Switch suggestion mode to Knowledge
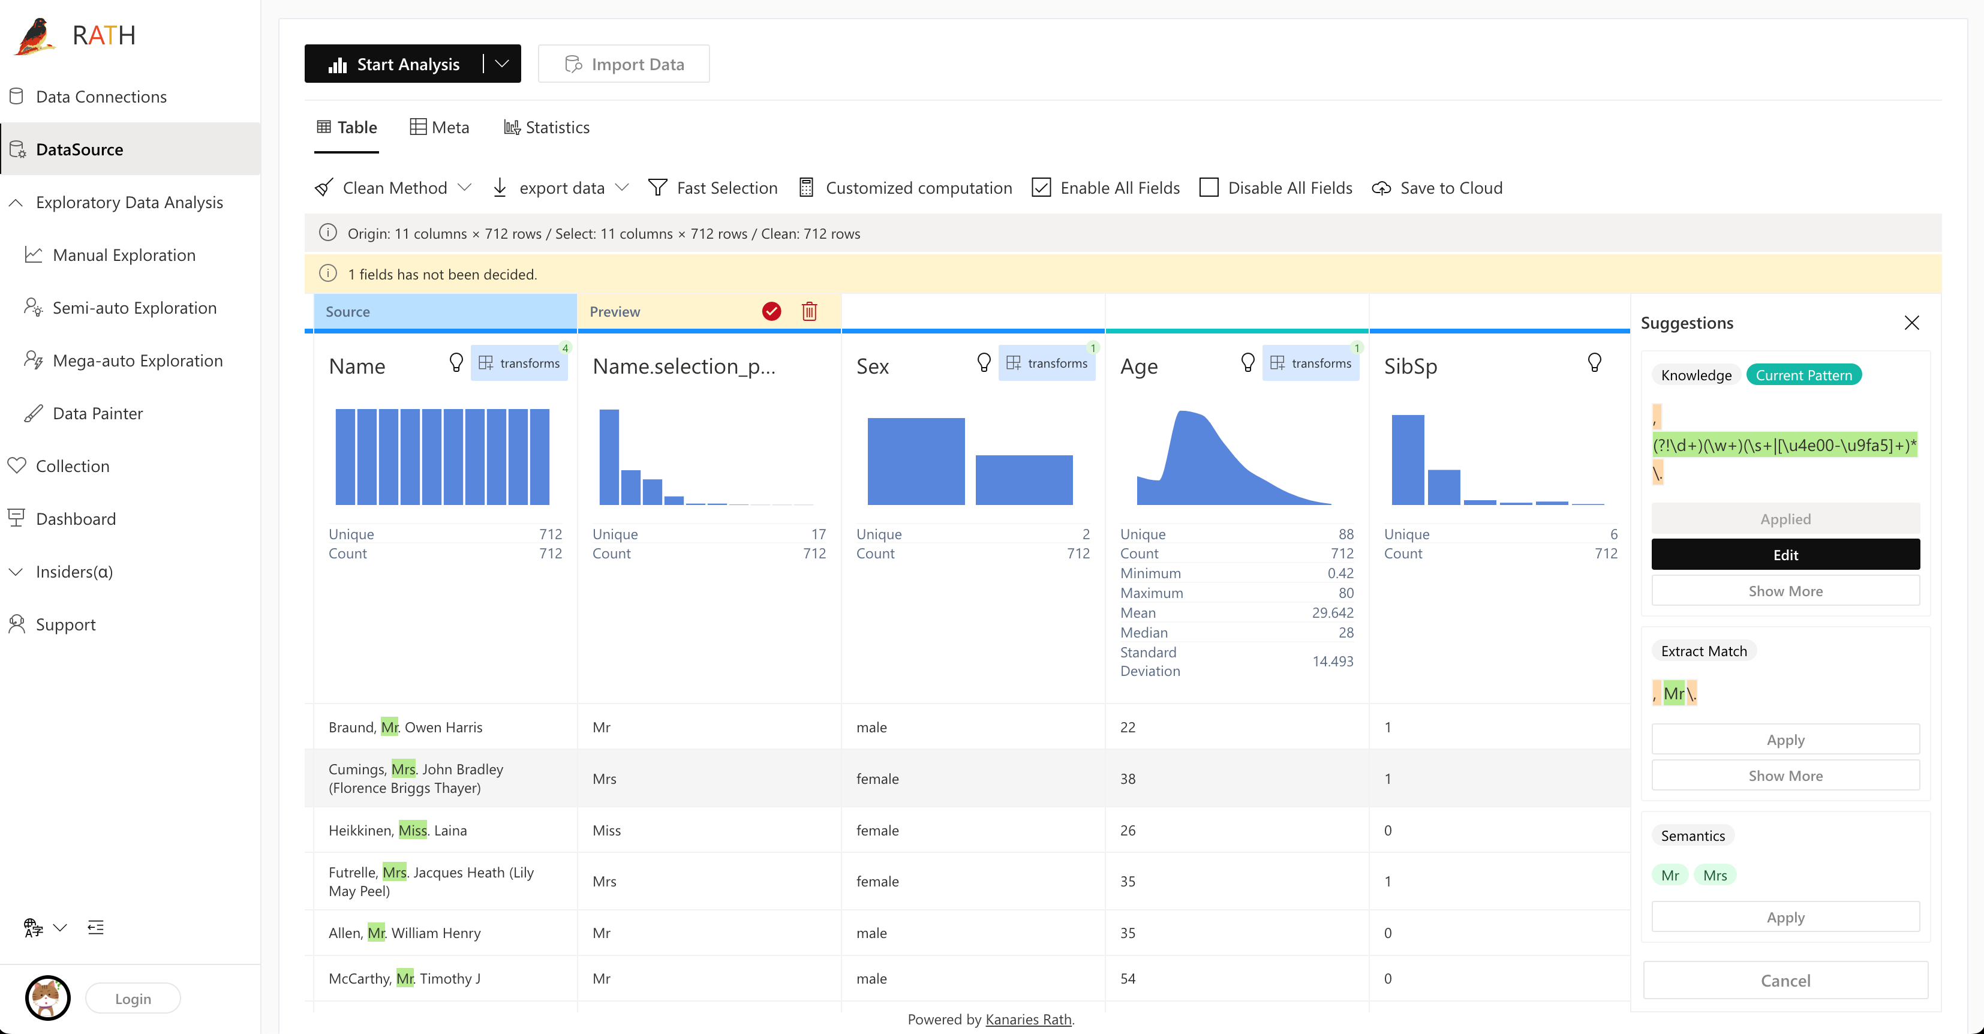Screen dimensions: 1984x1034 [x=1696, y=375]
